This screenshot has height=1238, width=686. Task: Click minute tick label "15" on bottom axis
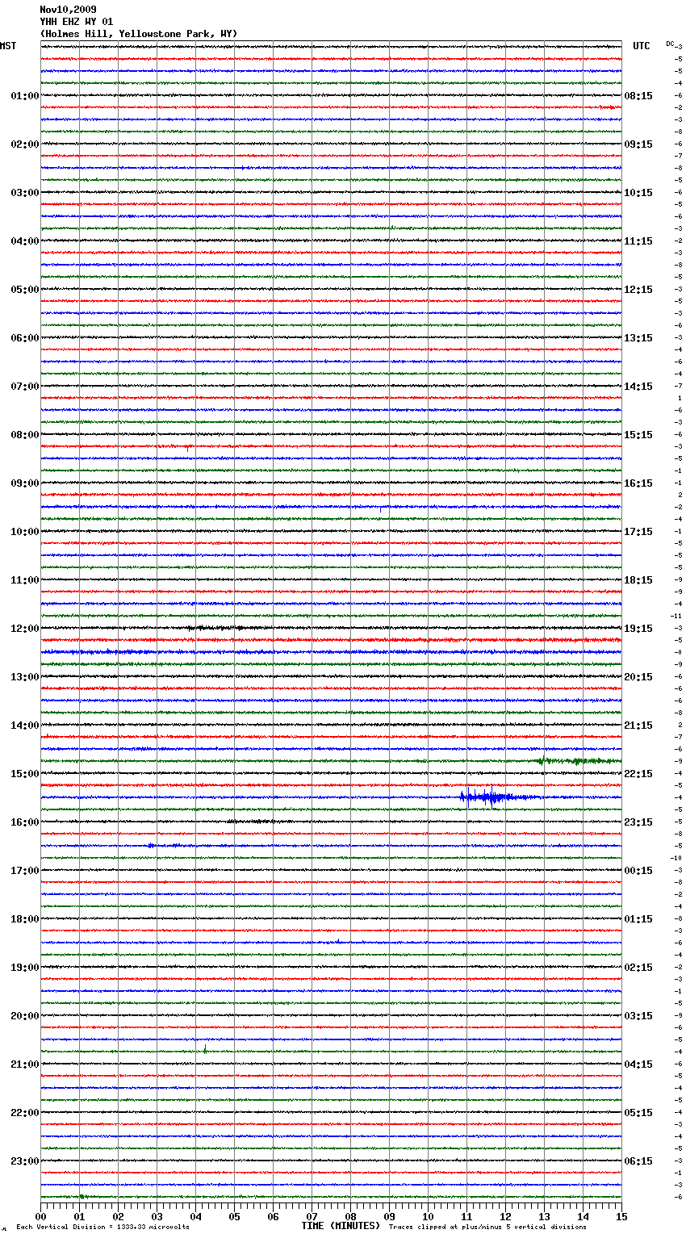click(621, 1216)
